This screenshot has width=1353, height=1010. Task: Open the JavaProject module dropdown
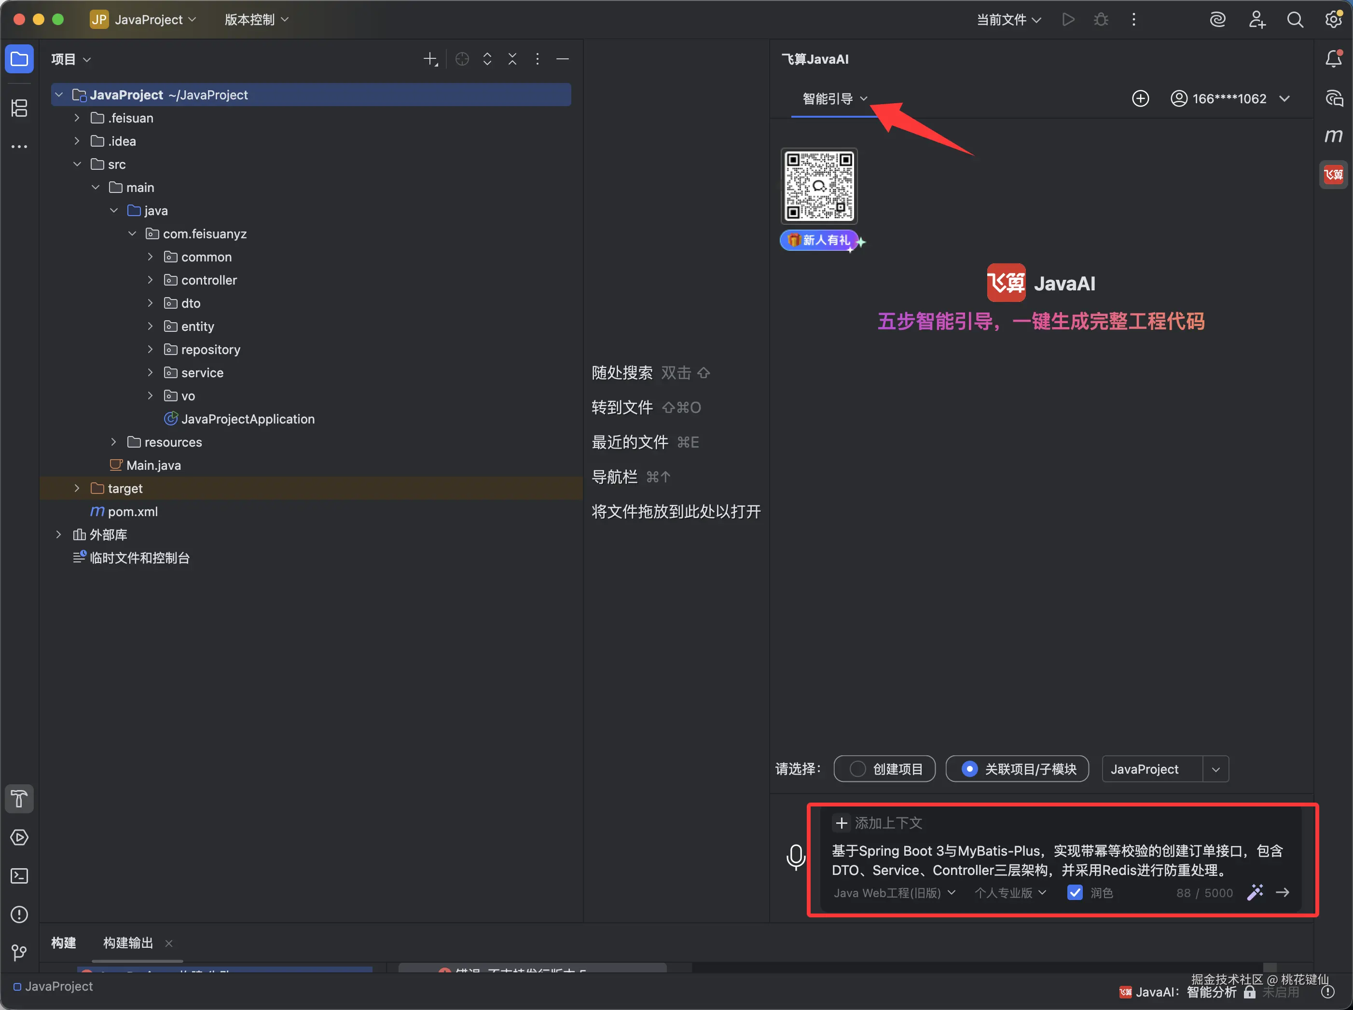[1215, 769]
